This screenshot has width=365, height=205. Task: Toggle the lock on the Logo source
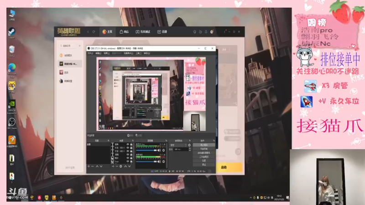(131, 161)
